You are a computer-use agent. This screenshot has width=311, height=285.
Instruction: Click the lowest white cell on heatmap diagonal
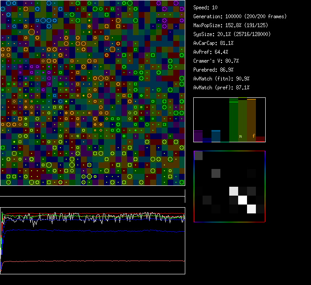(x=251, y=209)
